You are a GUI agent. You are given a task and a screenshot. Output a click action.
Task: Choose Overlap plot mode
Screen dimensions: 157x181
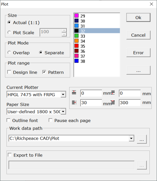pyautogui.click(x=9, y=52)
